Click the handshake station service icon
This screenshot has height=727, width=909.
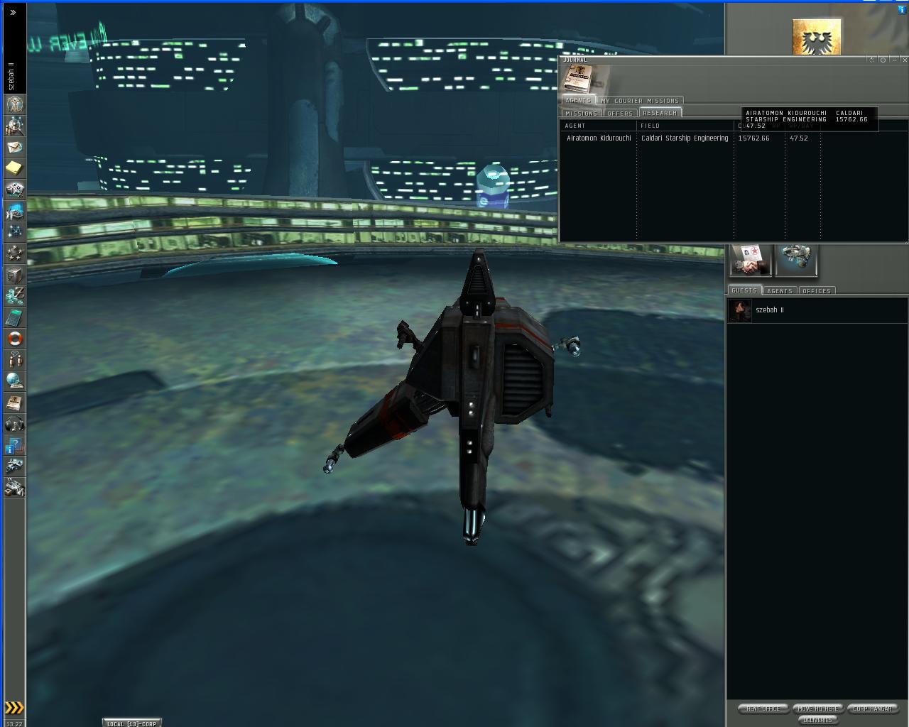751,259
